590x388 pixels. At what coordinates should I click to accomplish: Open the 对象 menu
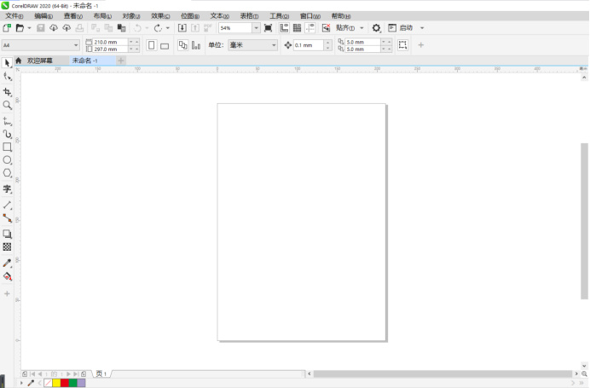pos(131,16)
